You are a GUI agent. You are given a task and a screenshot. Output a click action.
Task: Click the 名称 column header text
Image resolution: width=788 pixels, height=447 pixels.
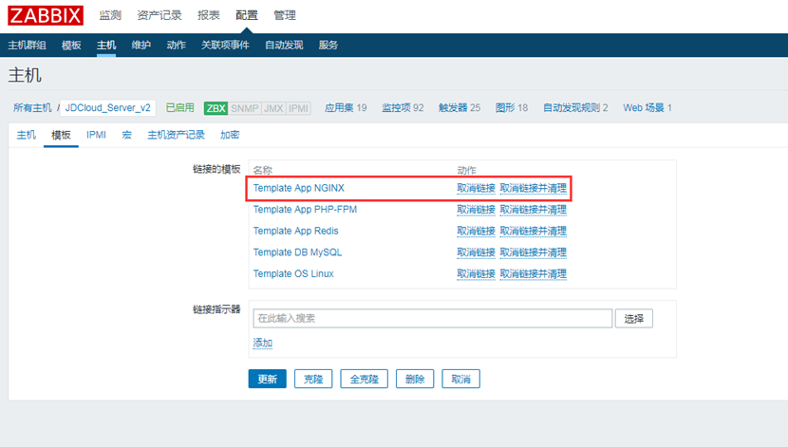(x=262, y=170)
